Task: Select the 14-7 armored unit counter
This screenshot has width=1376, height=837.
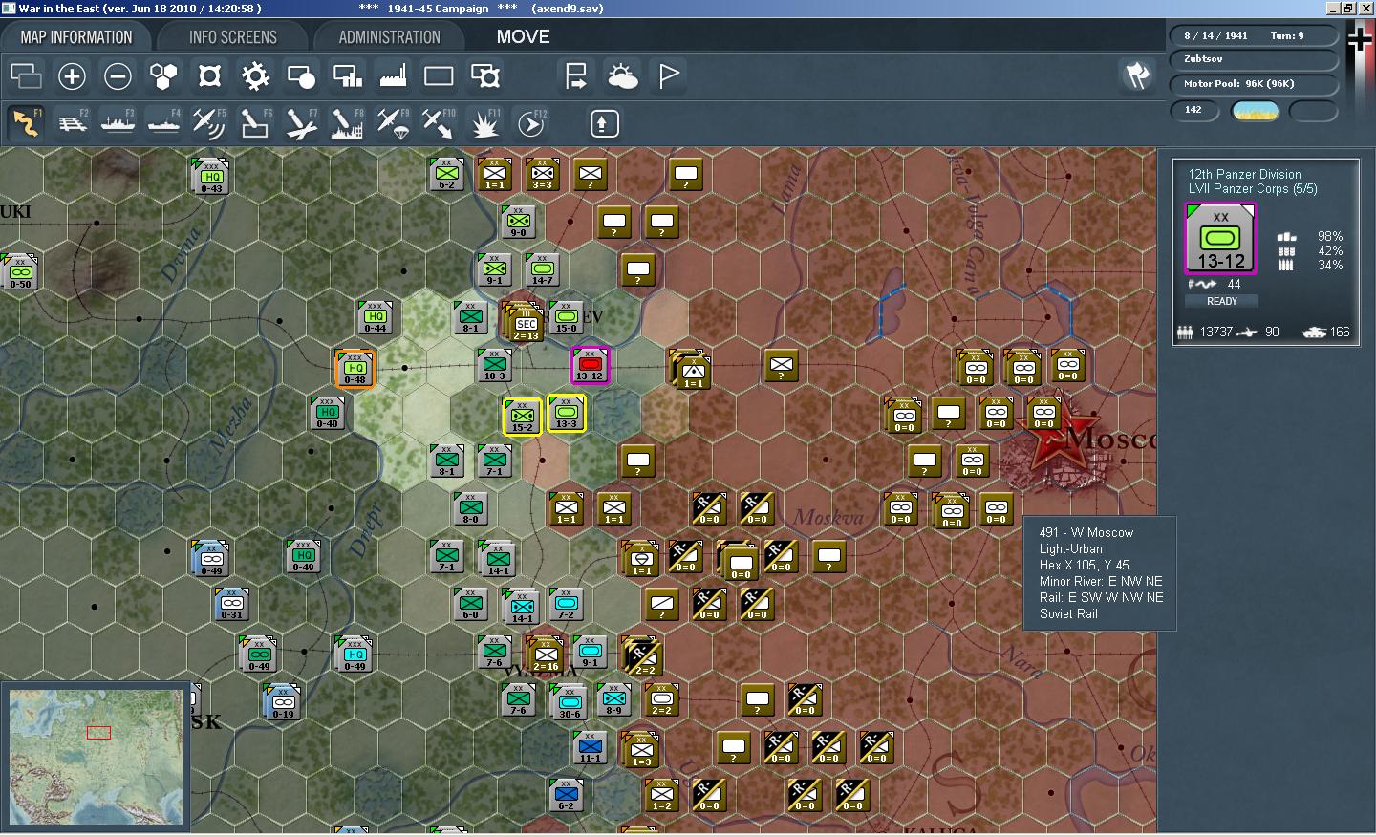Action: click(x=542, y=269)
